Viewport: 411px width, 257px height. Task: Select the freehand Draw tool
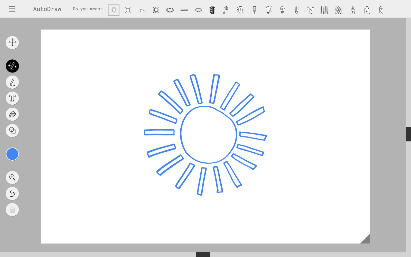coord(12,82)
